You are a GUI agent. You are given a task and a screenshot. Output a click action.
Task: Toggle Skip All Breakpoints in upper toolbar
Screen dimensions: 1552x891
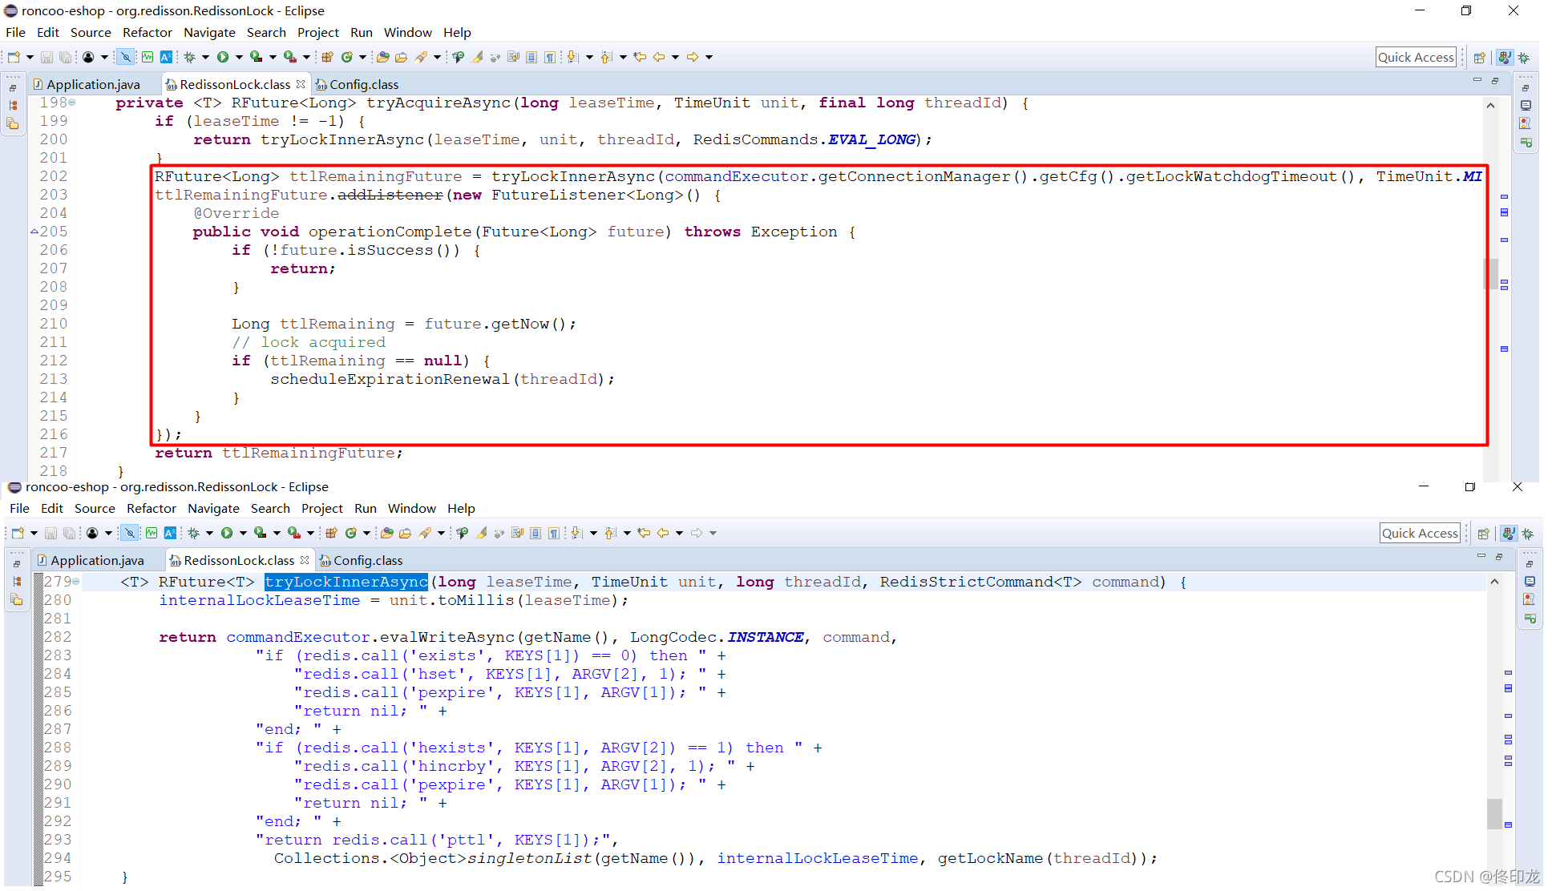point(126,57)
